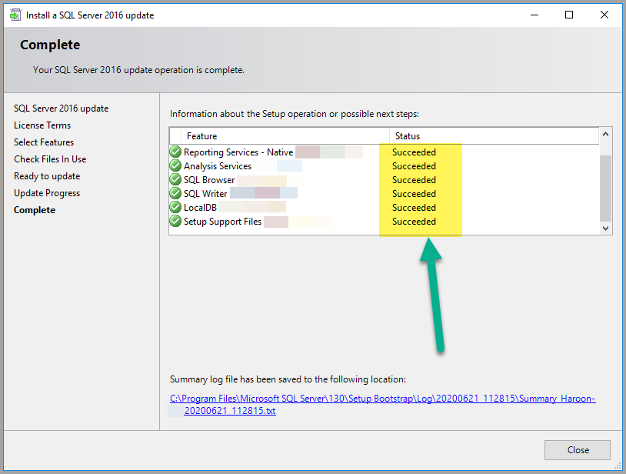Select the Analysis Services row text
The width and height of the screenshot is (626, 474).
tap(218, 166)
